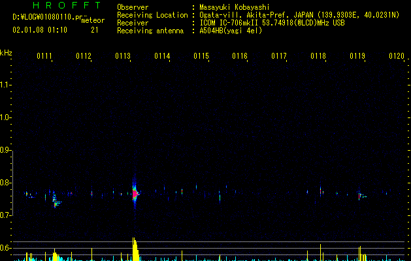Click the 1.0 kHz axis label

pos(6,117)
